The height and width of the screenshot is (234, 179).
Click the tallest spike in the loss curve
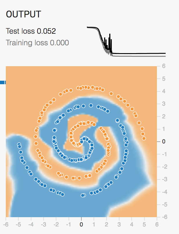[110, 35]
